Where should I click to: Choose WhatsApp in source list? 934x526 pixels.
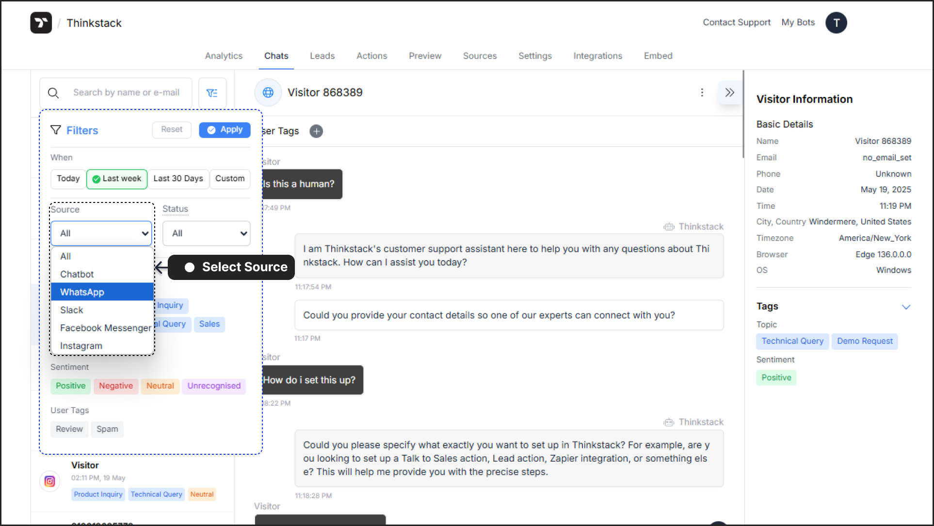tap(102, 292)
